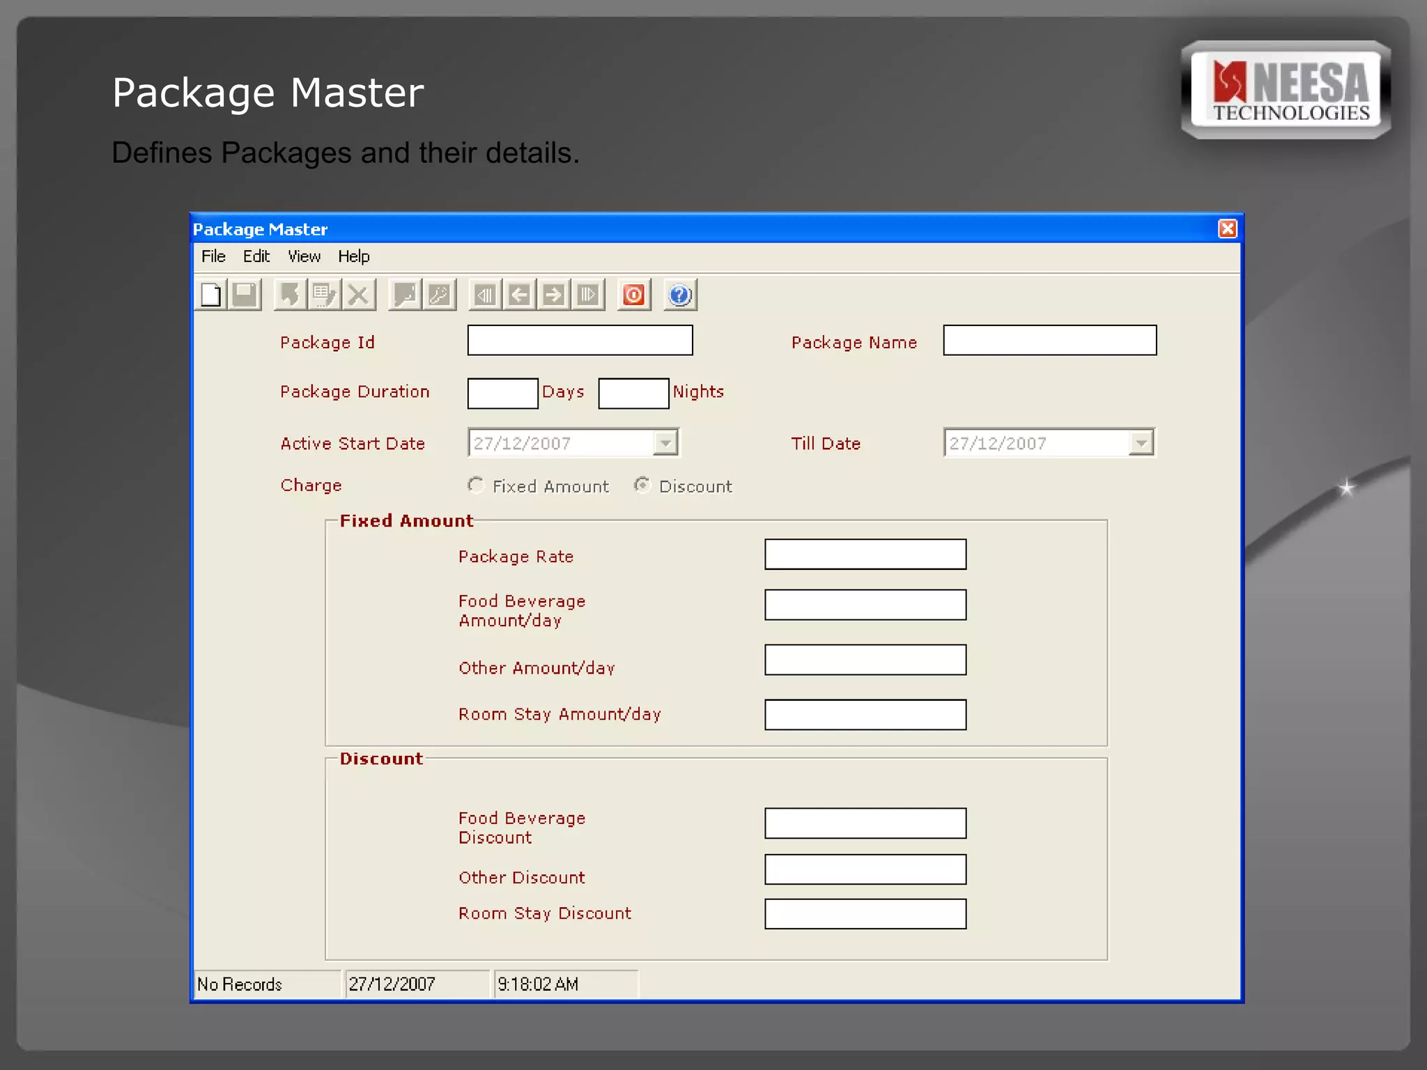Go to the last record
This screenshot has width=1427, height=1070.
[x=587, y=295]
